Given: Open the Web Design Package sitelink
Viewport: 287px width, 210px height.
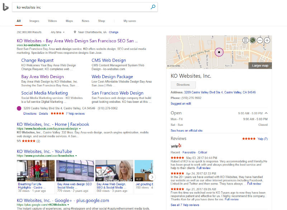Looking at the screenshot, I should [112, 77].
